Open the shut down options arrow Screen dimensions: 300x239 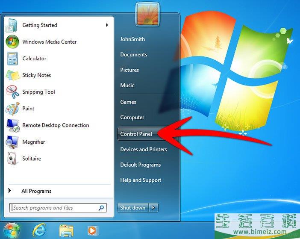(153, 208)
